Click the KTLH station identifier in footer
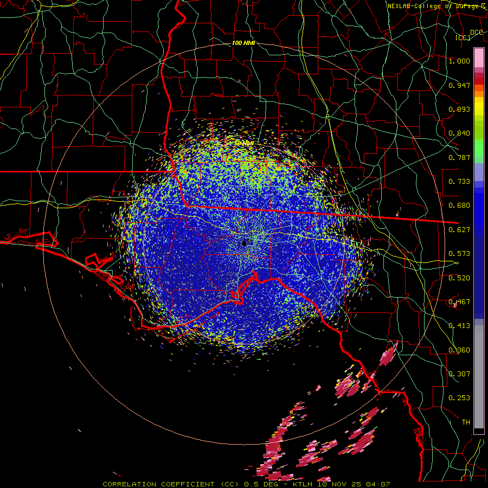 coord(304,484)
